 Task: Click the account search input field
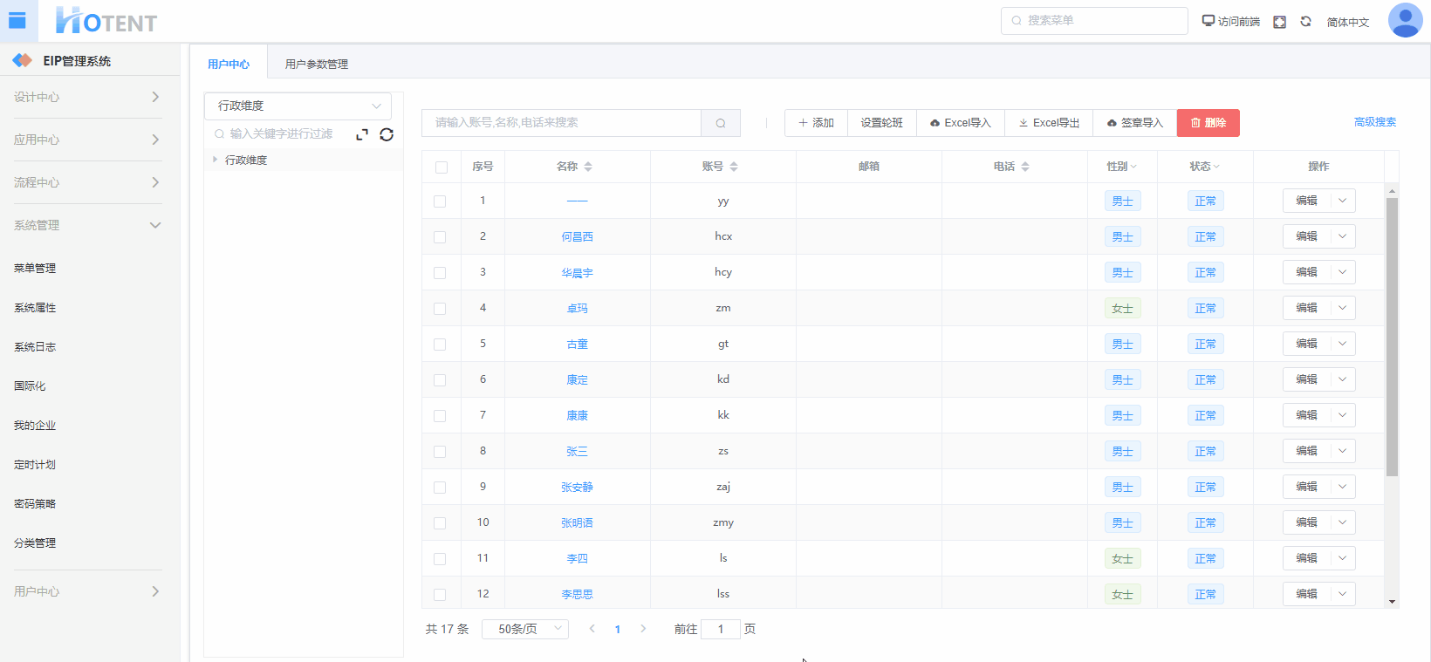tap(561, 123)
